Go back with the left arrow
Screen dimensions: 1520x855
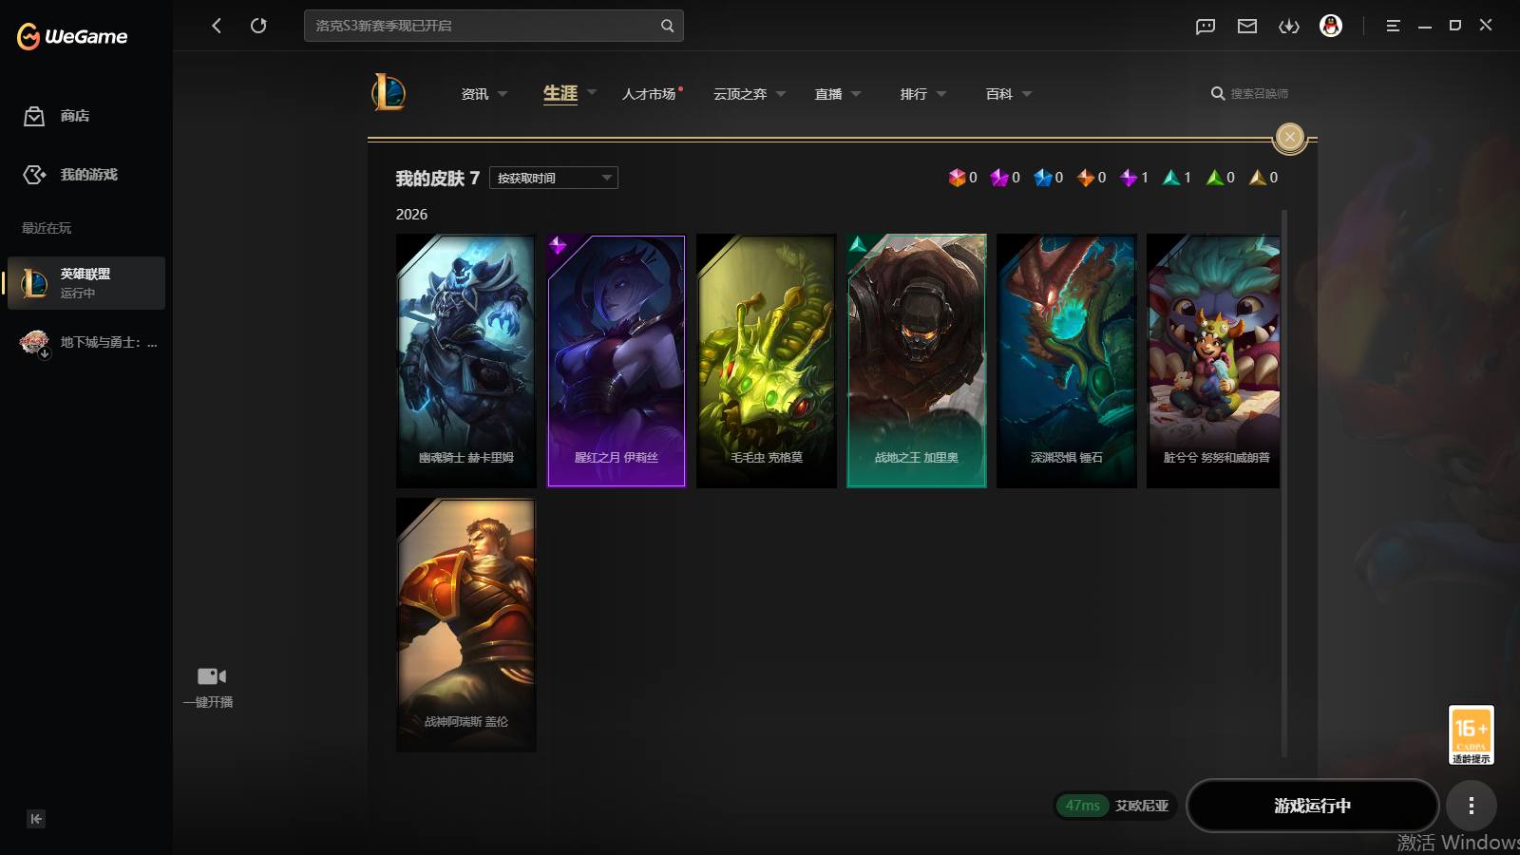217,26
